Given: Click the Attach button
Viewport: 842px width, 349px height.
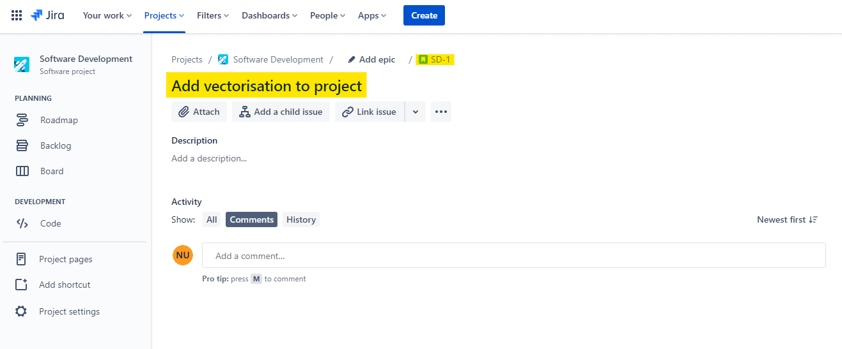Looking at the screenshot, I should click(x=199, y=112).
